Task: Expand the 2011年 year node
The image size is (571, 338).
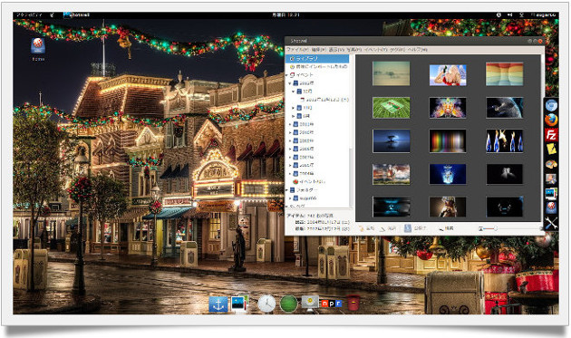Action: 290,124
